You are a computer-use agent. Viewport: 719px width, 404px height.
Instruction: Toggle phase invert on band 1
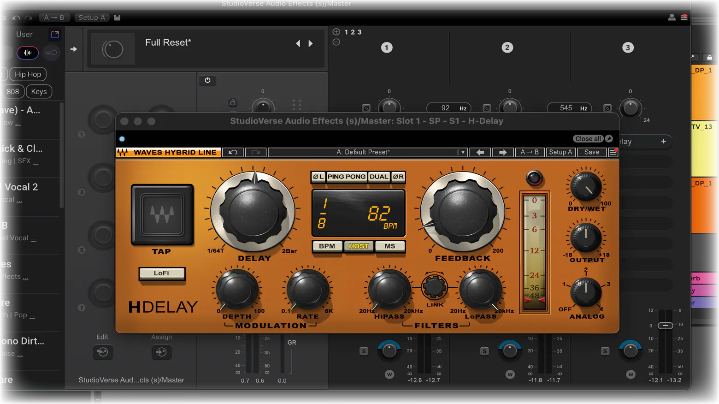point(366,108)
